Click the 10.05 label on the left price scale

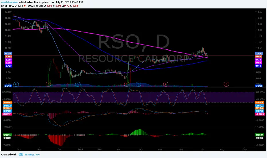[8, 53]
